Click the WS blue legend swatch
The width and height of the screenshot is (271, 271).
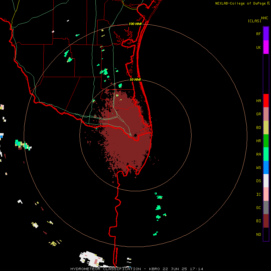[x=266, y=167]
